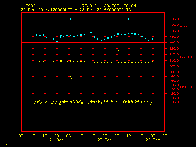Click the outlier yellow pressure point near 620 mb
Image resolution: width=196 pixels, height=147 pixels.
tap(118, 51)
